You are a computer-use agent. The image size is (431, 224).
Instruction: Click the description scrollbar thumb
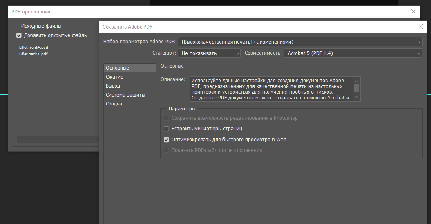(x=357, y=88)
